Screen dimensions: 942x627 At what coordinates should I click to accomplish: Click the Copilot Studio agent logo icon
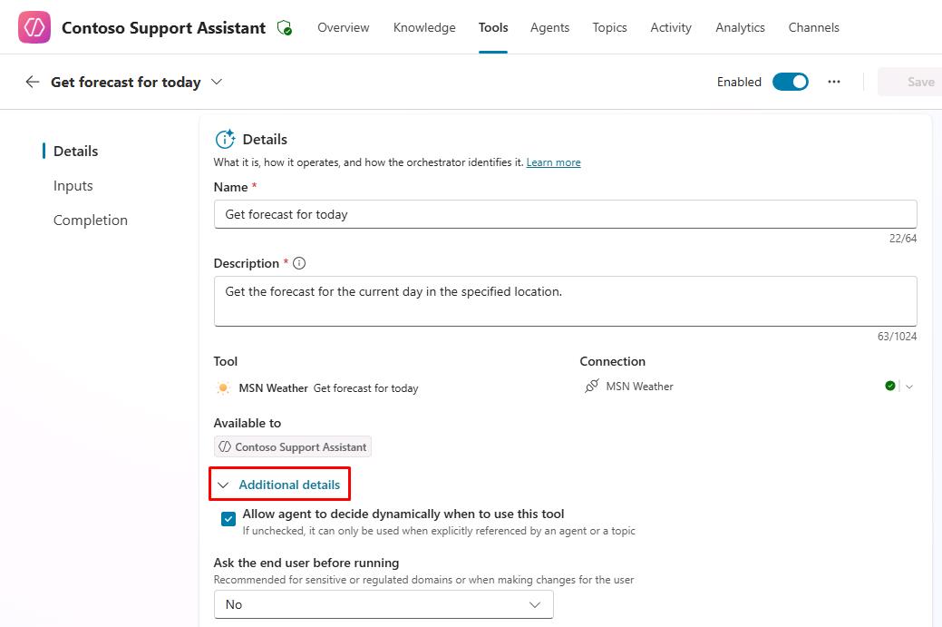click(34, 27)
